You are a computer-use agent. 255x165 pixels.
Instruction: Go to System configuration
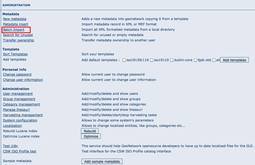point(20,120)
